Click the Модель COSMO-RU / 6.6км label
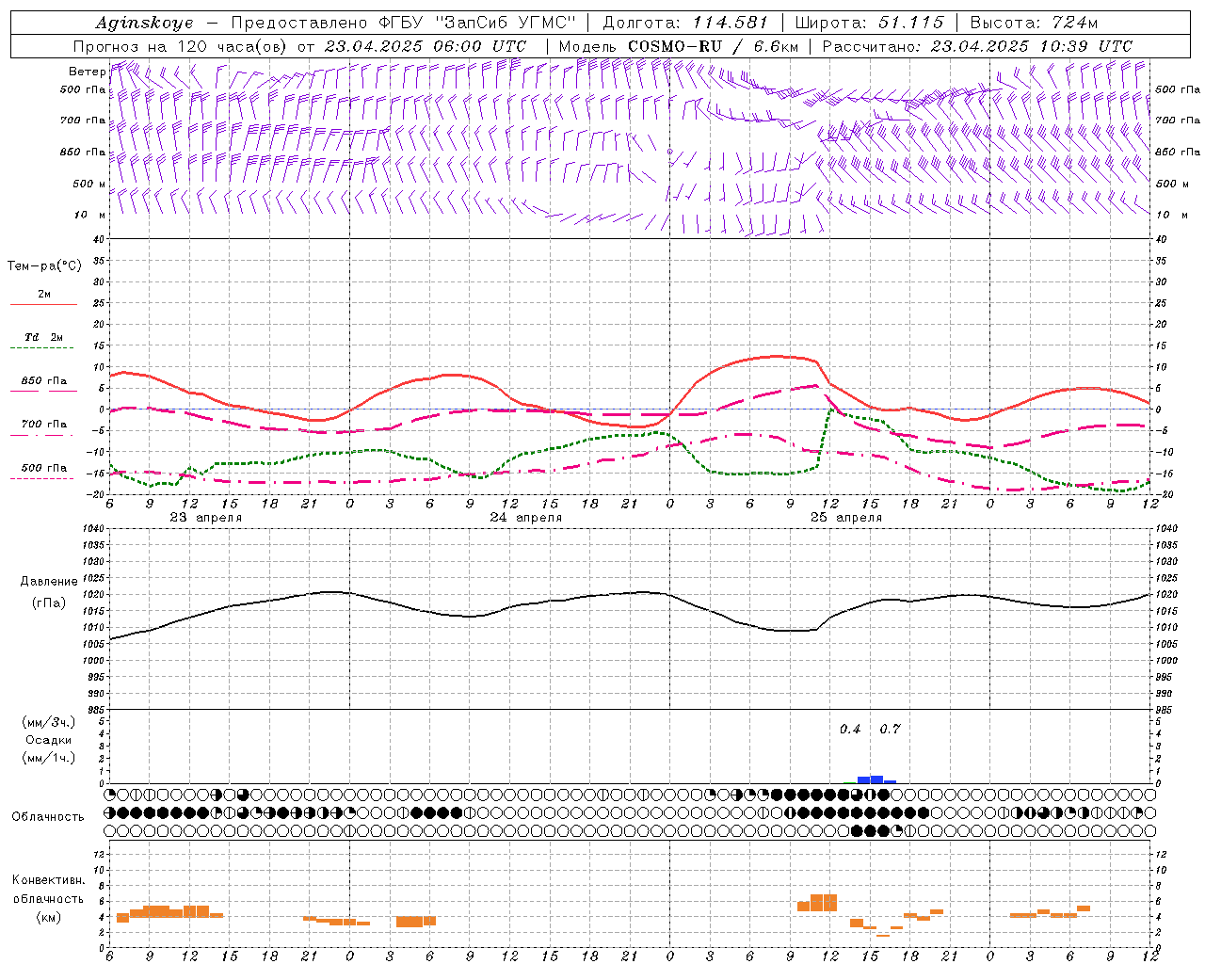Image resolution: width=1205 pixels, height=964 pixels. click(x=679, y=46)
